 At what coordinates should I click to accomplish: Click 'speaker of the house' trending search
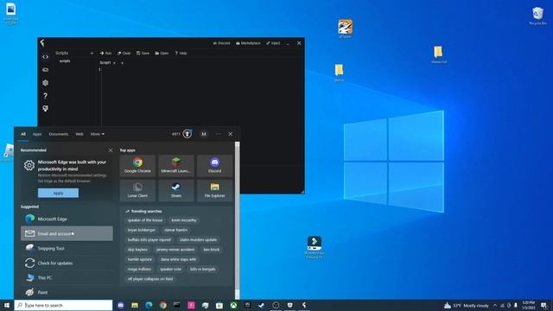(x=145, y=220)
